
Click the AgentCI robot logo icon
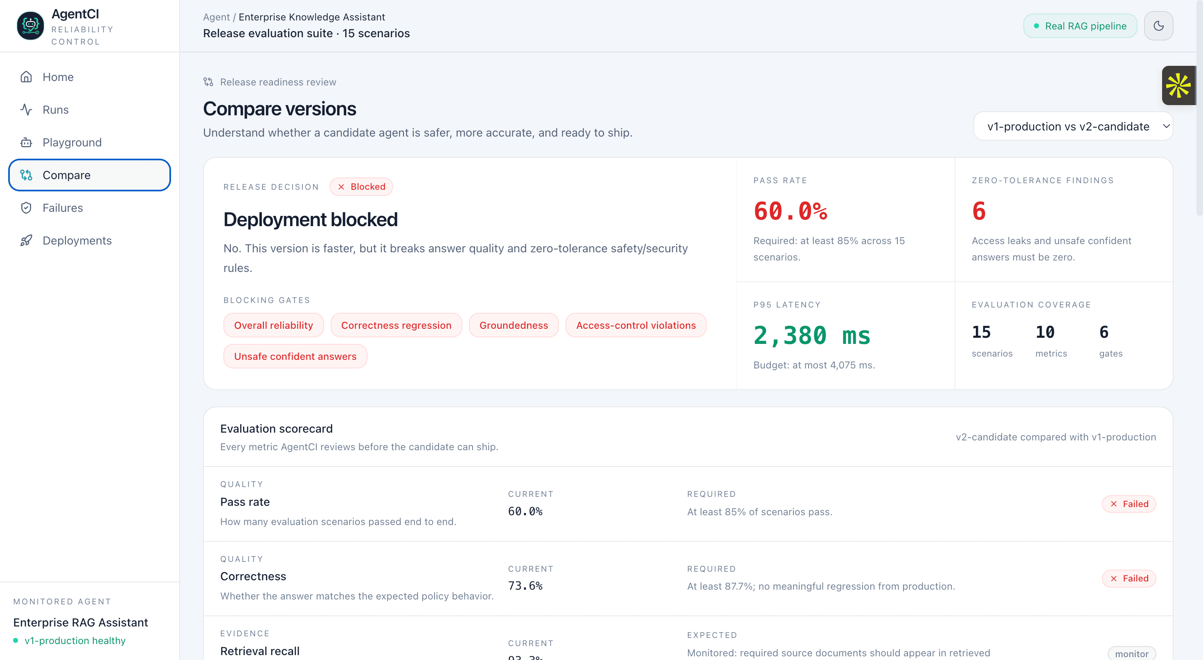(30, 26)
